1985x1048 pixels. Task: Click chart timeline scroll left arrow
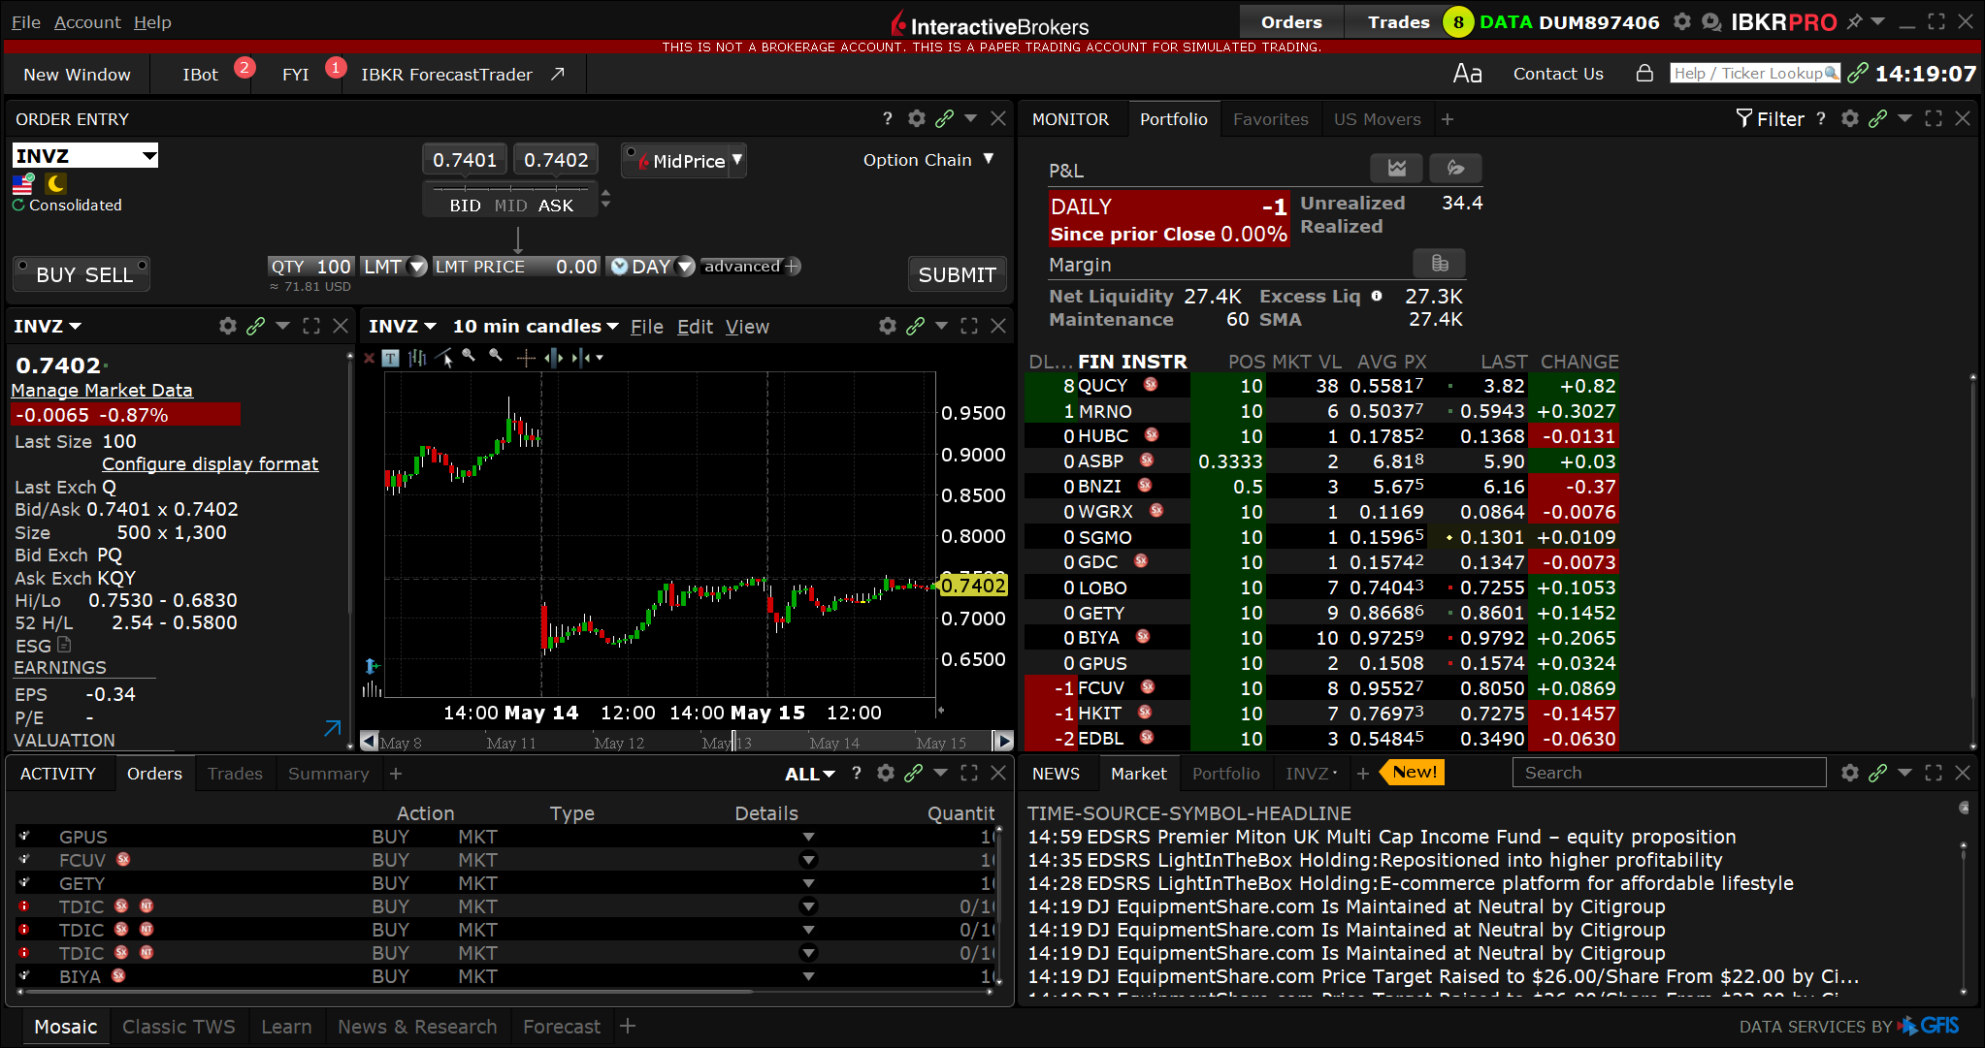coord(369,742)
